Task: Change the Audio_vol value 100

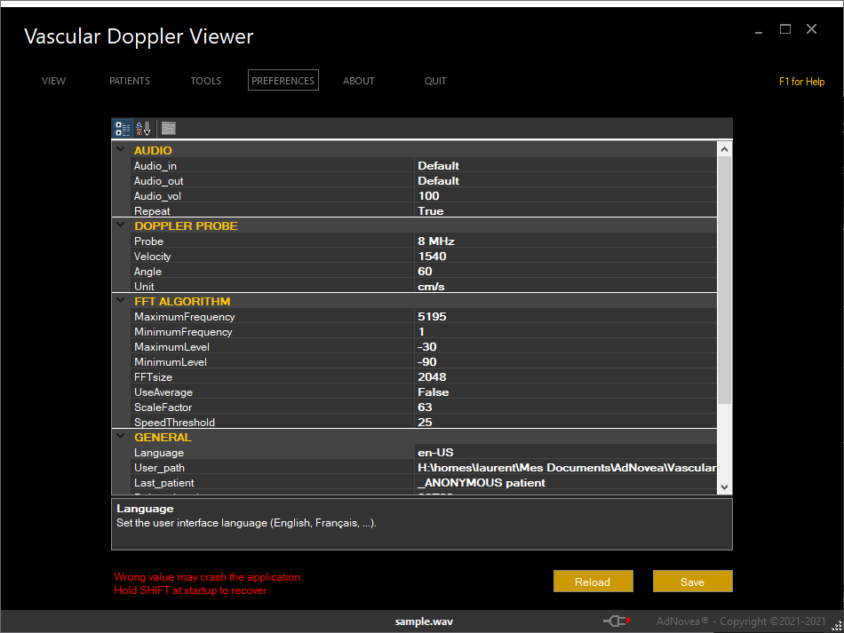Action: 566,196
